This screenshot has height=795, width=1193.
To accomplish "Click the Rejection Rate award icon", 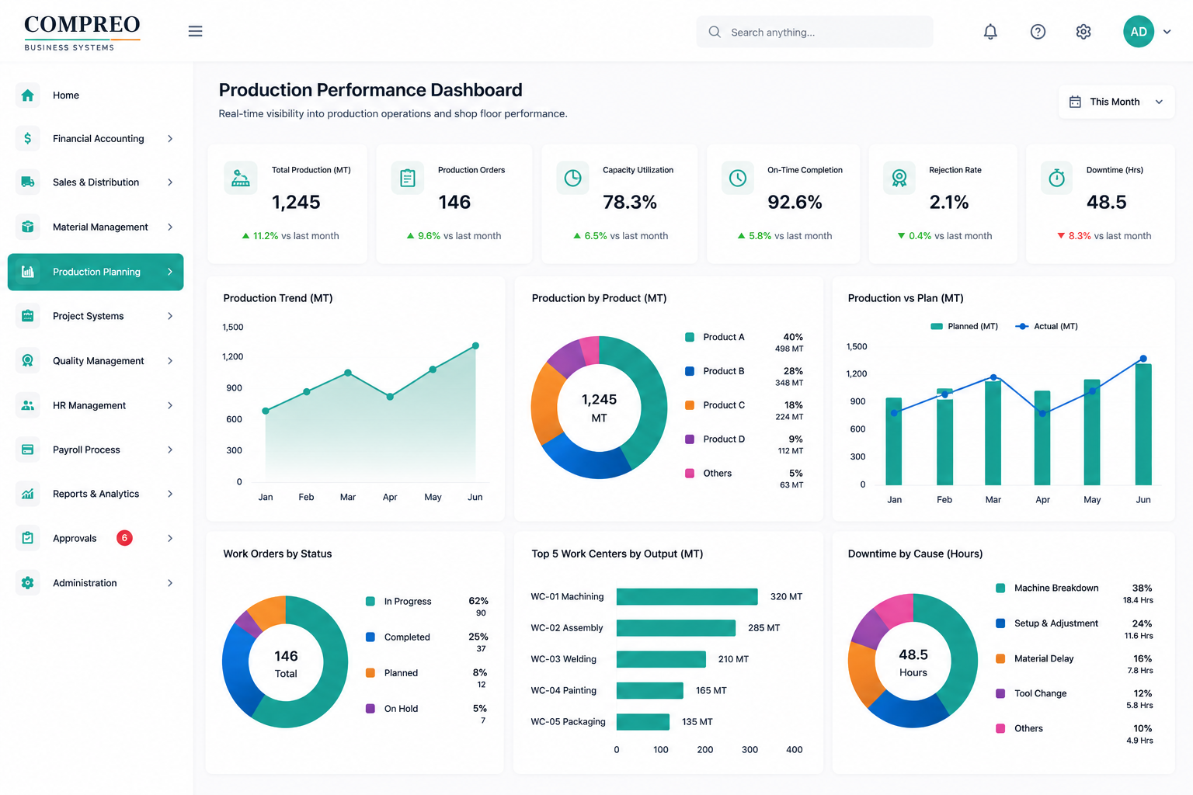I will coord(899,179).
